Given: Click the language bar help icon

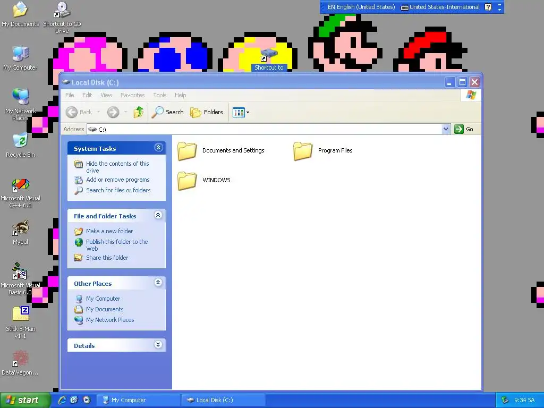Looking at the screenshot, I should pos(488,7).
